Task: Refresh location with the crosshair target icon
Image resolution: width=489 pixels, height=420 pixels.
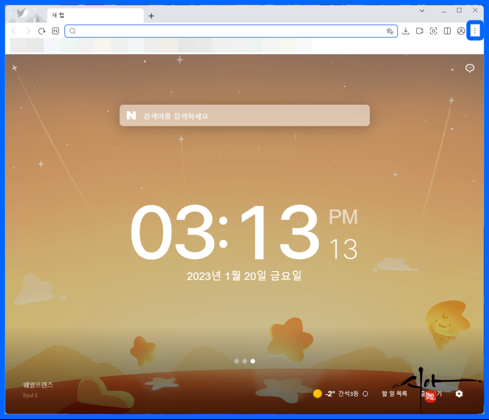Action: [x=365, y=394]
